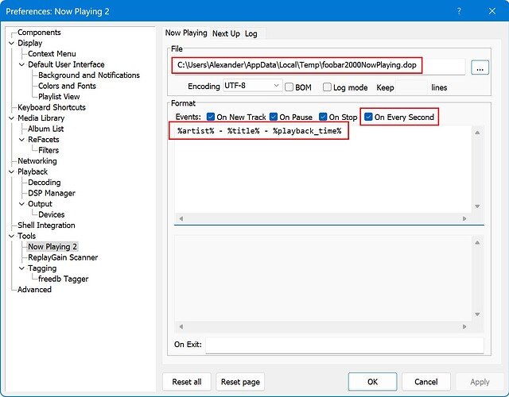The image size is (509, 397).
Task: Open Background and Notifications settings
Action: tap(89, 75)
